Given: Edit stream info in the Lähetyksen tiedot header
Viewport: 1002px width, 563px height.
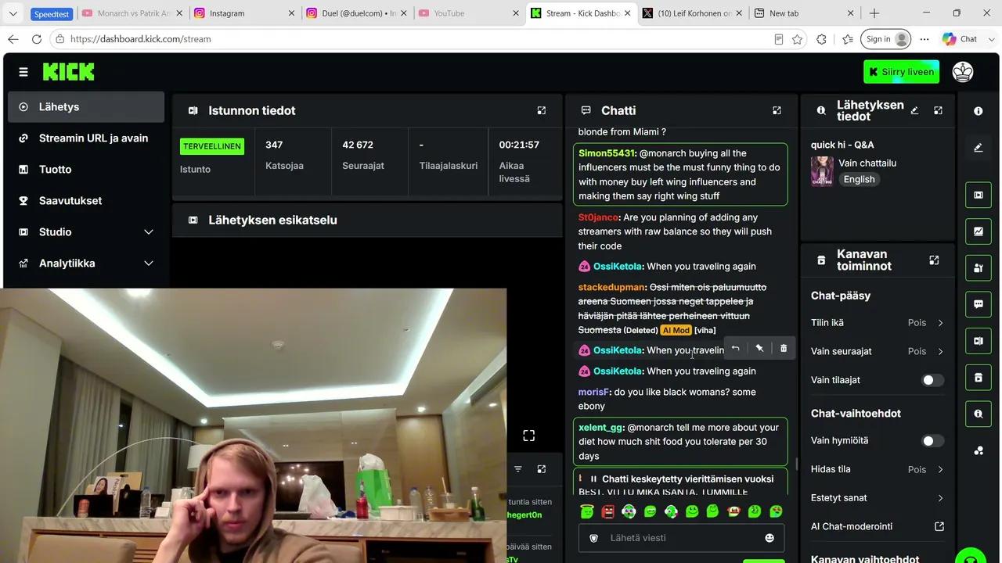Looking at the screenshot, I should pyautogui.click(x=914, y=111).
